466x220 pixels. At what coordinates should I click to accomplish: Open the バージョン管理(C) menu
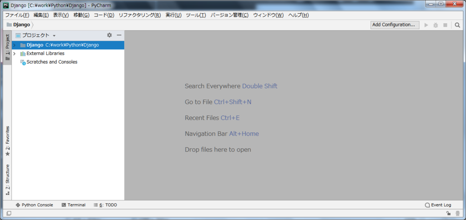[229, 15]
